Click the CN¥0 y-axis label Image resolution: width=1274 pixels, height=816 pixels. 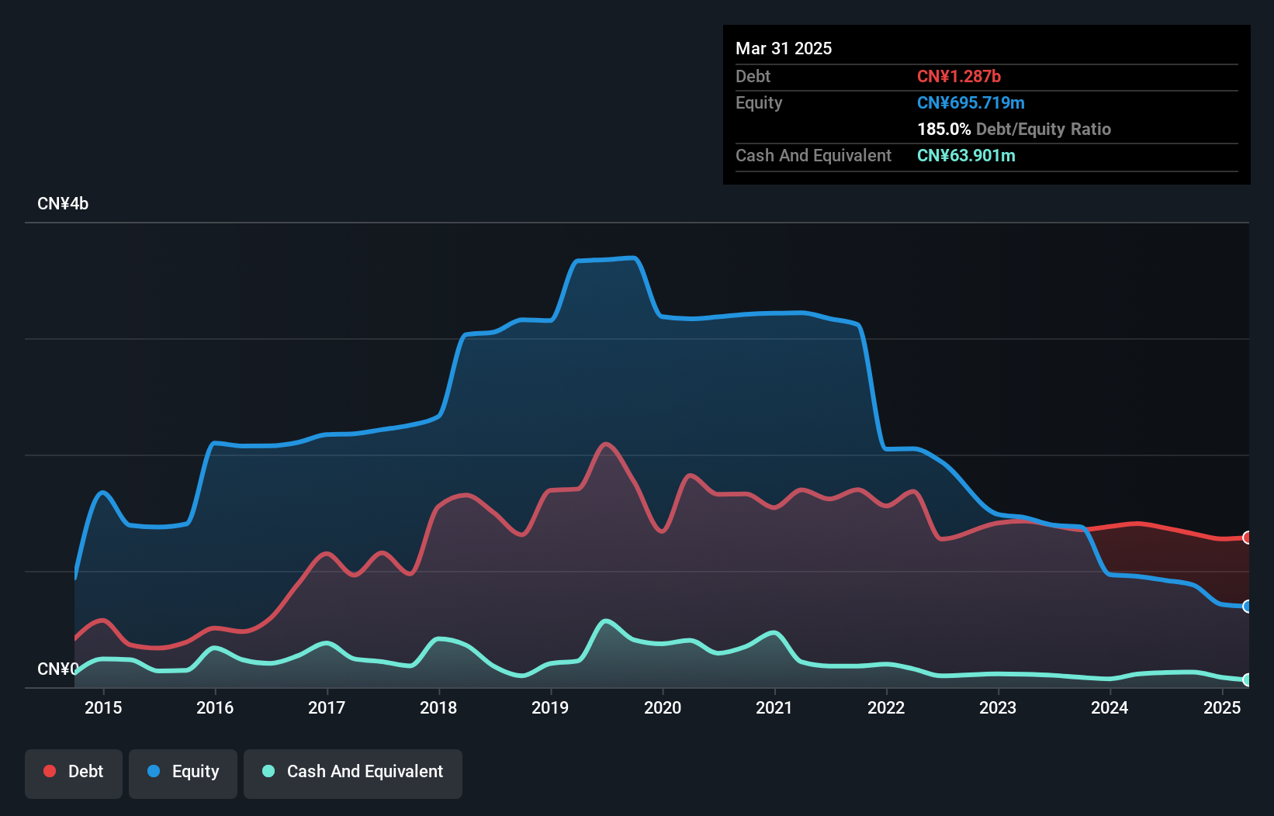tap(58, 669)
